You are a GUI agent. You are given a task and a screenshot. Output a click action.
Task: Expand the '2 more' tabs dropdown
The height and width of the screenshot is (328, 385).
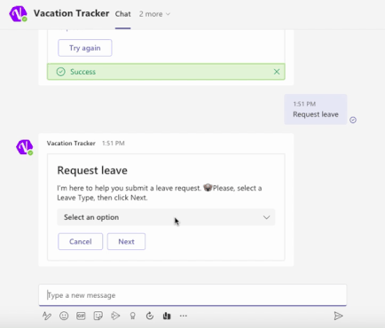pos(154,14)
